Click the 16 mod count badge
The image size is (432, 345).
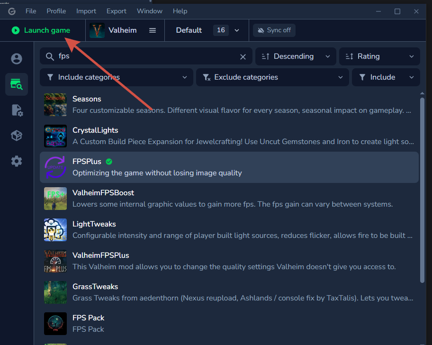pos(221,30)
